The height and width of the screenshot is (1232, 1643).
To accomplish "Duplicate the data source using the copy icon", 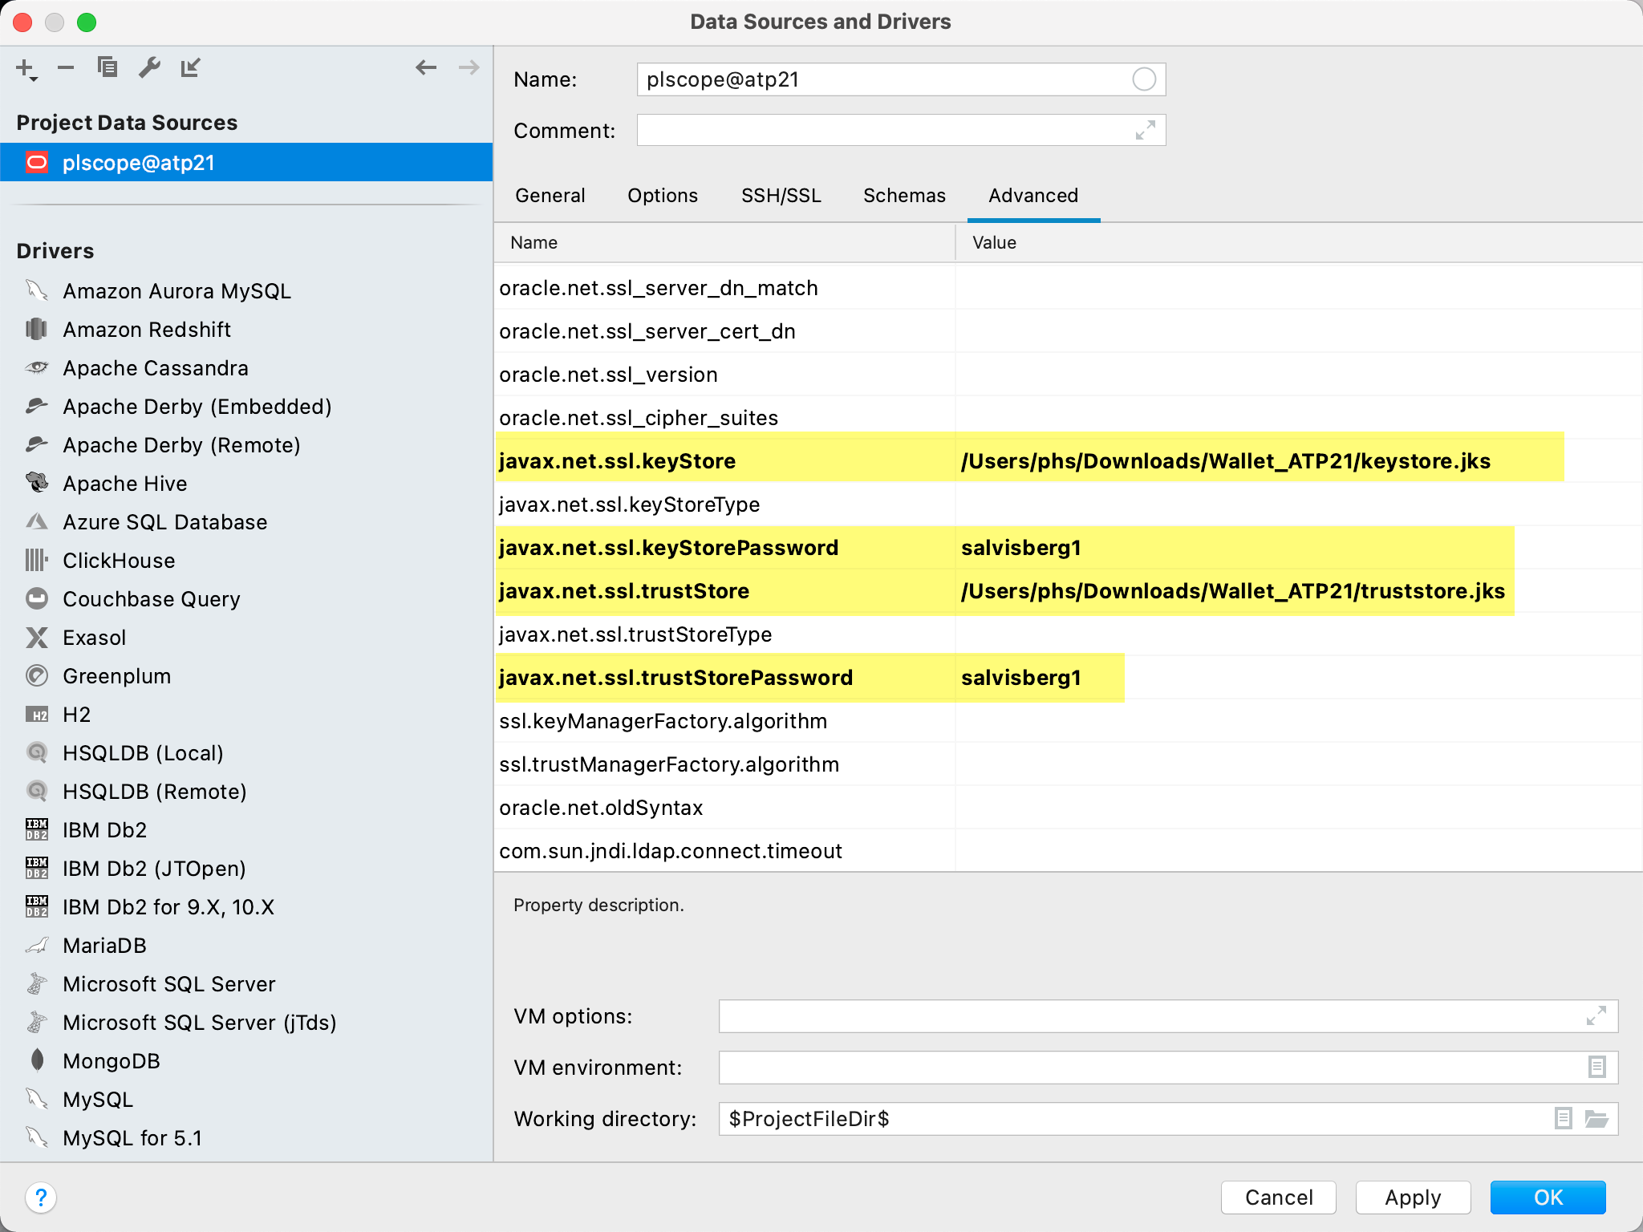I will 108,67.
